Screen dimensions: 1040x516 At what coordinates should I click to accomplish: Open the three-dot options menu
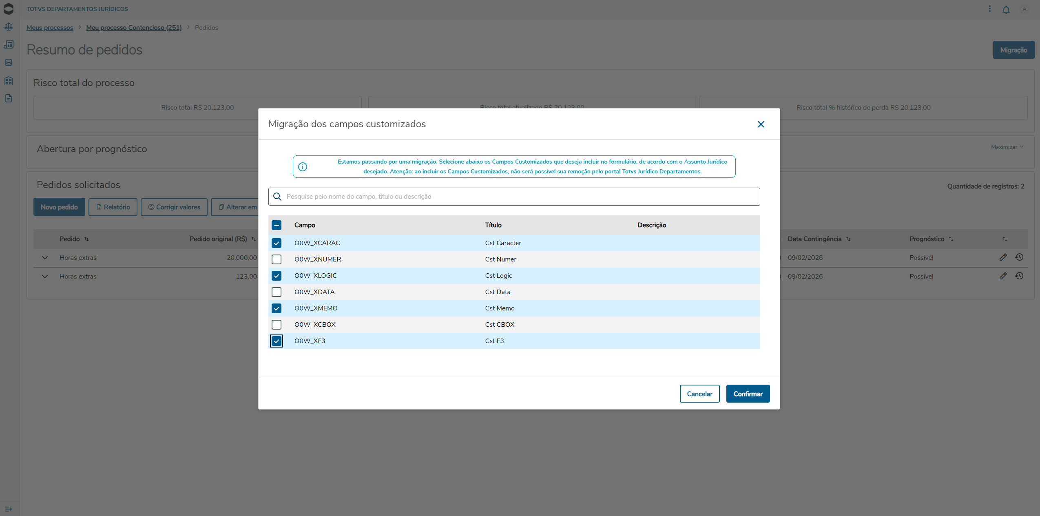point(989,9)
